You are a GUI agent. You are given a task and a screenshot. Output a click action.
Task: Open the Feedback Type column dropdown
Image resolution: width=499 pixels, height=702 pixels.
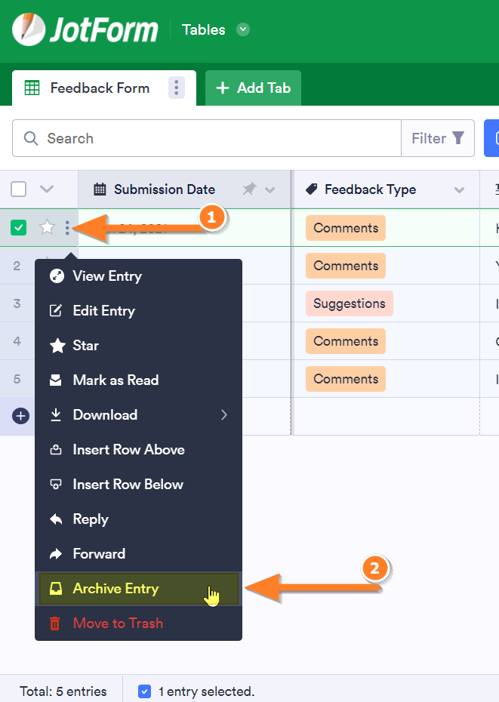(x=458, y=189)
